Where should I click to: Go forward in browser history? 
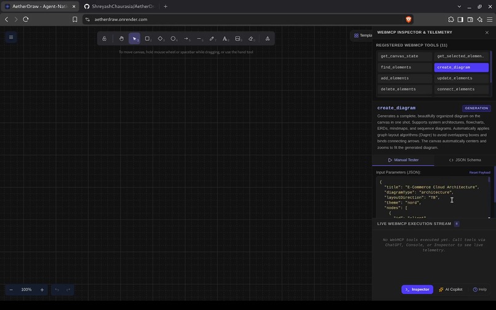[16, 19]
